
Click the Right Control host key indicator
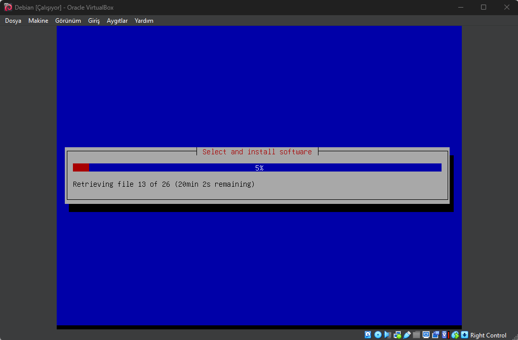[488, 335]
